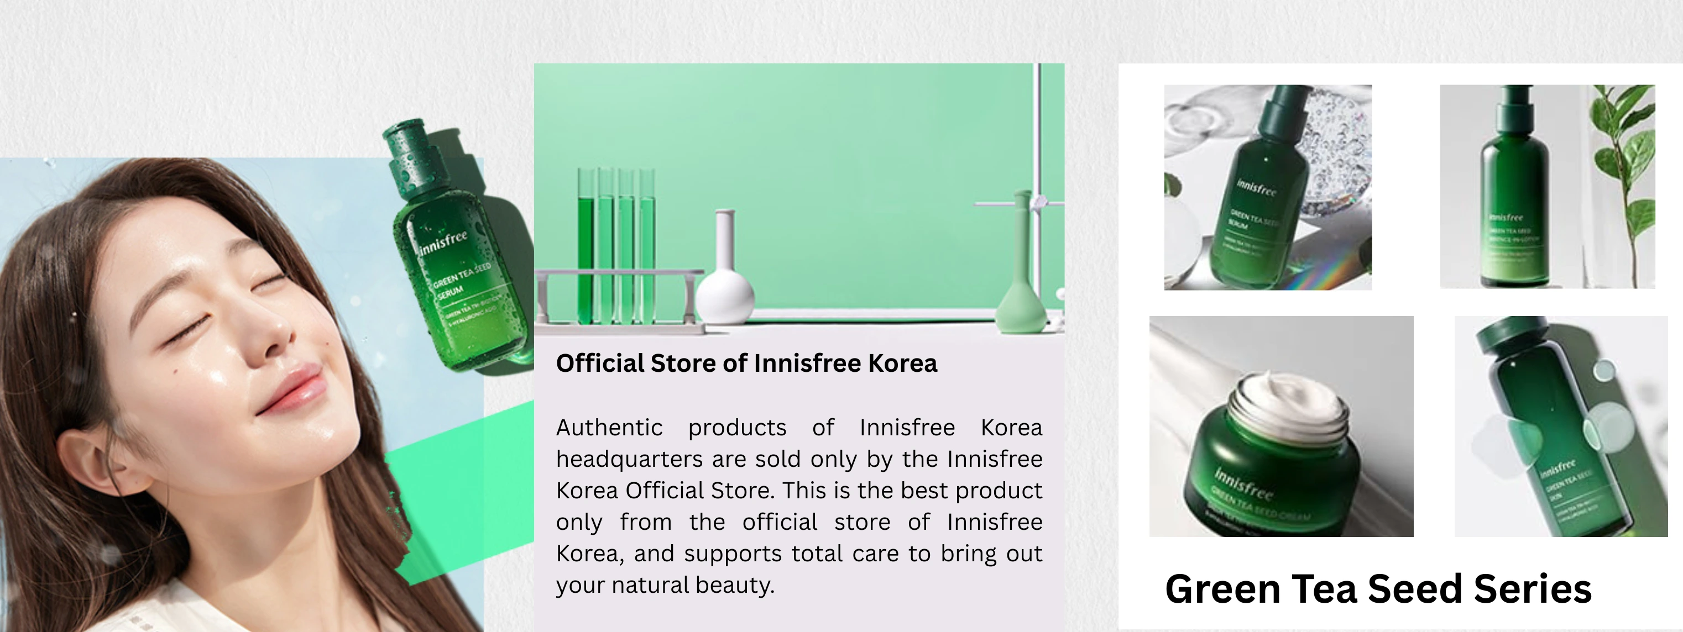Click the Green Tea Seed Series heading

tap(1378, 588)
